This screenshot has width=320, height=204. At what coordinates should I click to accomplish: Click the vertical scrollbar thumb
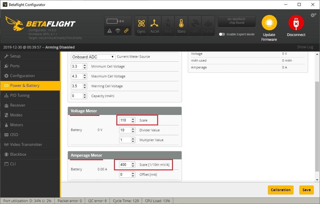point(317,127)
